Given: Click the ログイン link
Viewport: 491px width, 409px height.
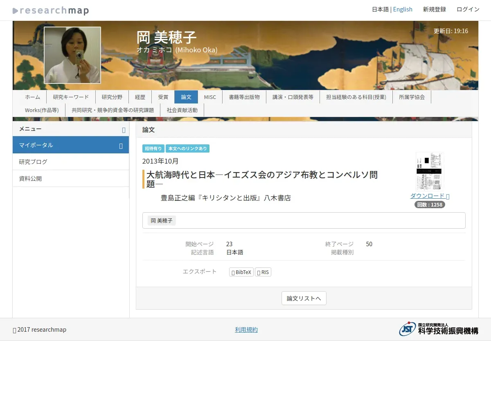Looking at the screenshot, I should (468, 9).
